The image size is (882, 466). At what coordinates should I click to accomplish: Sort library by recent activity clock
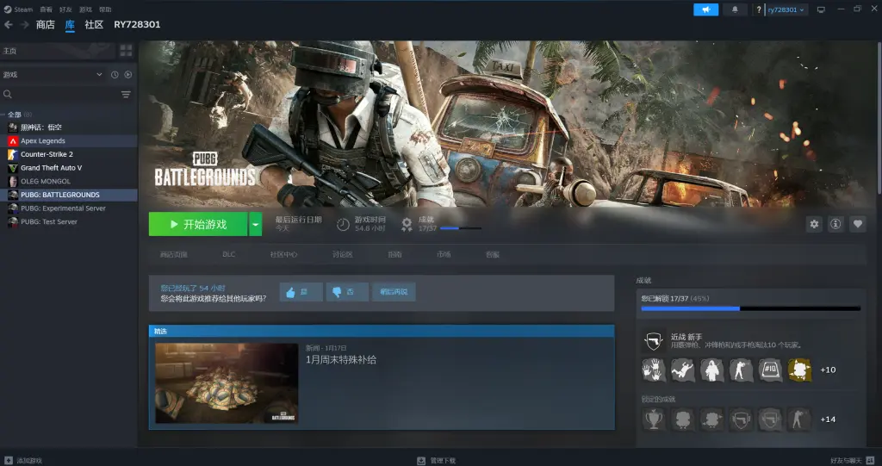pos(115,74)
